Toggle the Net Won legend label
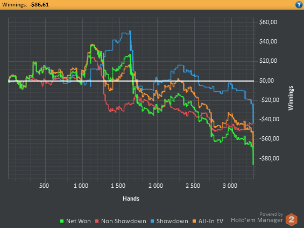This screenshot has width=304, height=228. (79, 221)
